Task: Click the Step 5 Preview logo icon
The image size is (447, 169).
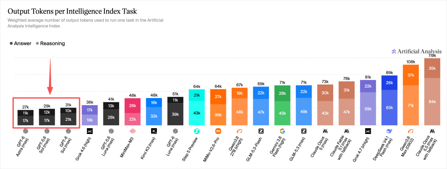Action: pos(197,131)
